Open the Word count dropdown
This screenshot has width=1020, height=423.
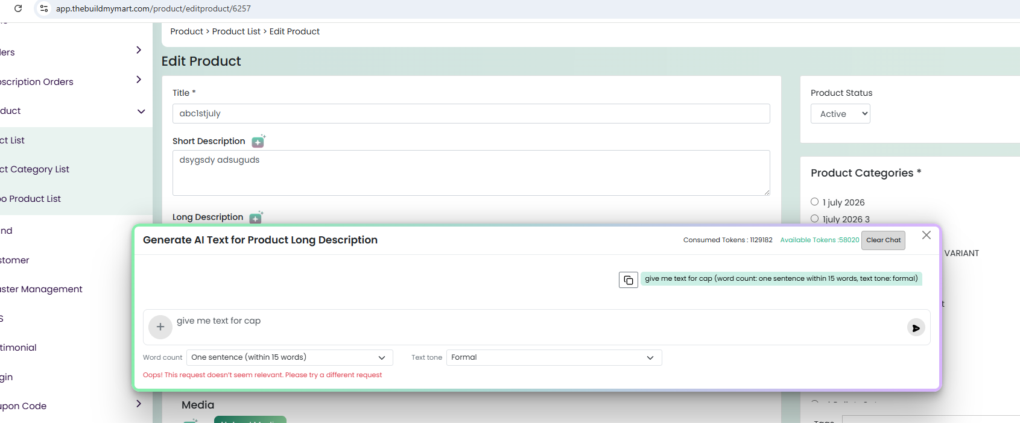click(x=290, y=357)
